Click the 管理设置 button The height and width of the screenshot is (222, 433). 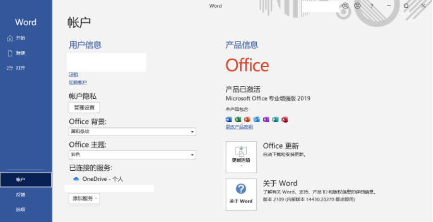[84, 107]
